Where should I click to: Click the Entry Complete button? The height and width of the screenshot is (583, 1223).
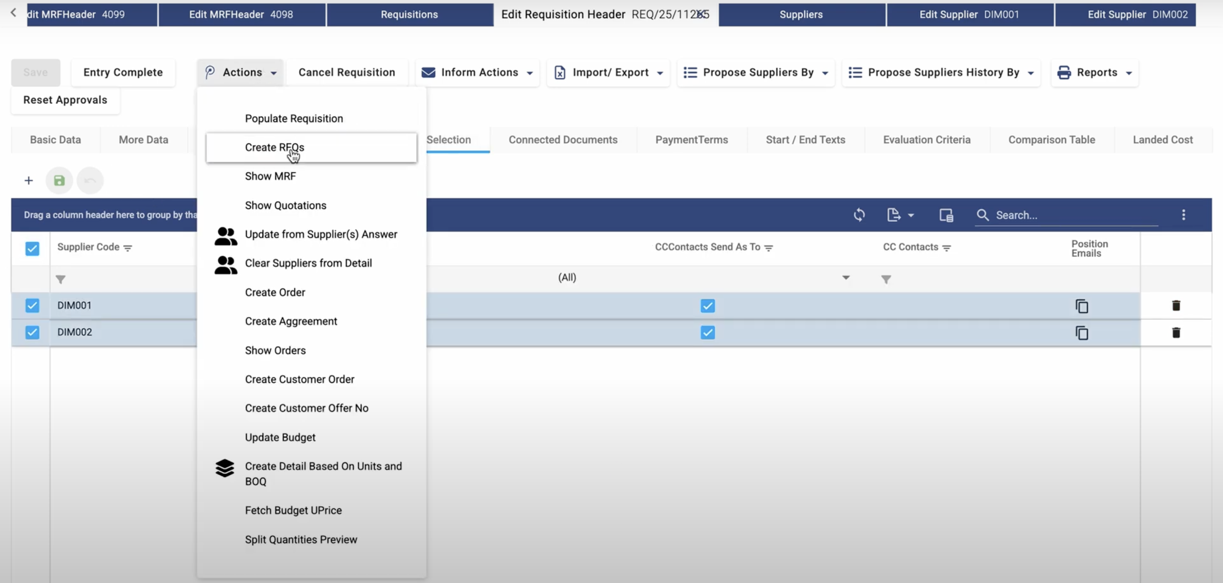coord(123,73)
